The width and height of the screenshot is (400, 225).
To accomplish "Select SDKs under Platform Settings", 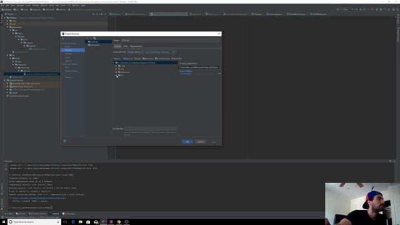I will (x=67, y=67).
